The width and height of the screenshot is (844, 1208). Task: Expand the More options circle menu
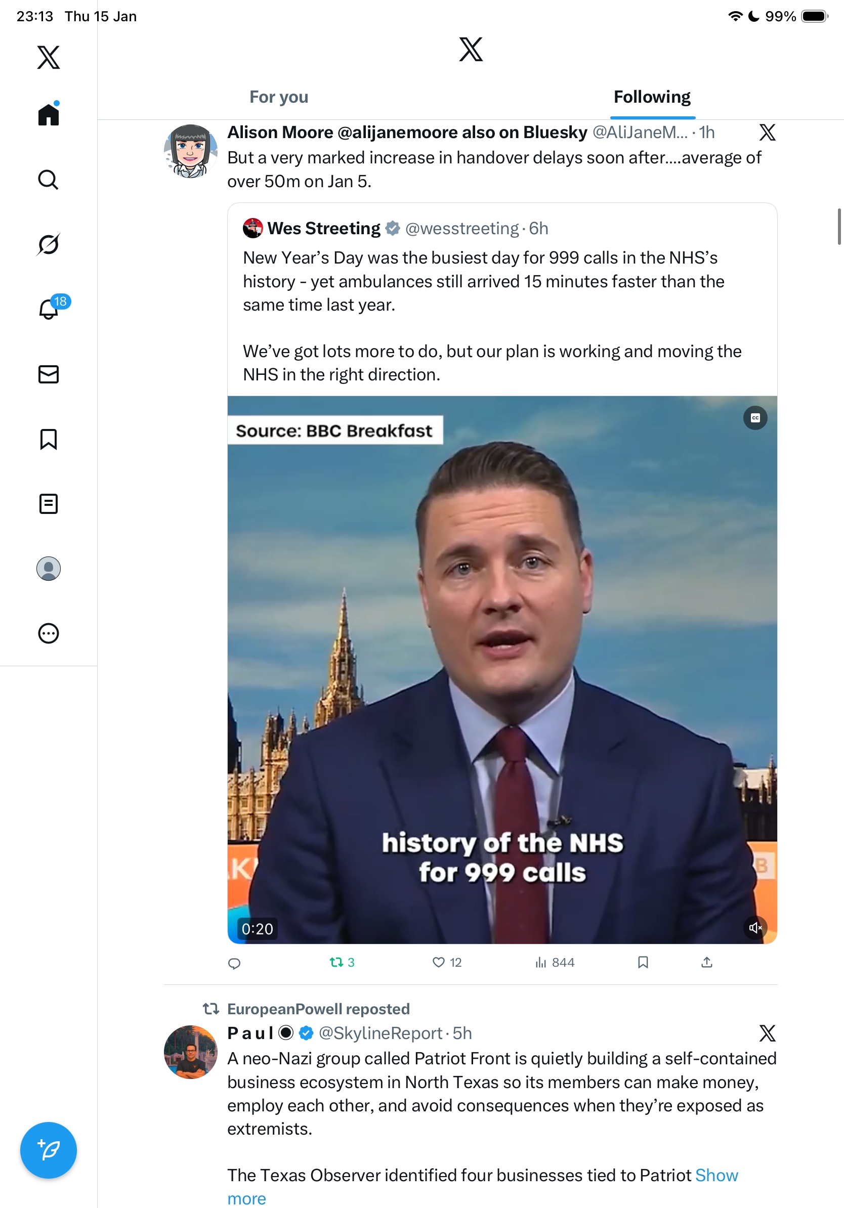click(x=49, y=633)
